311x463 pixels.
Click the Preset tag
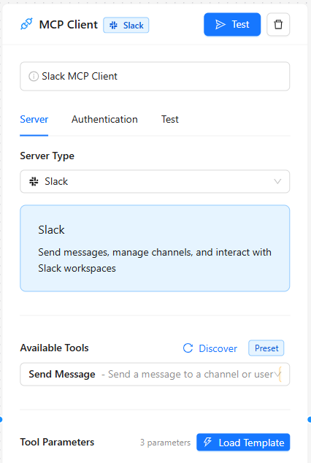266,348
